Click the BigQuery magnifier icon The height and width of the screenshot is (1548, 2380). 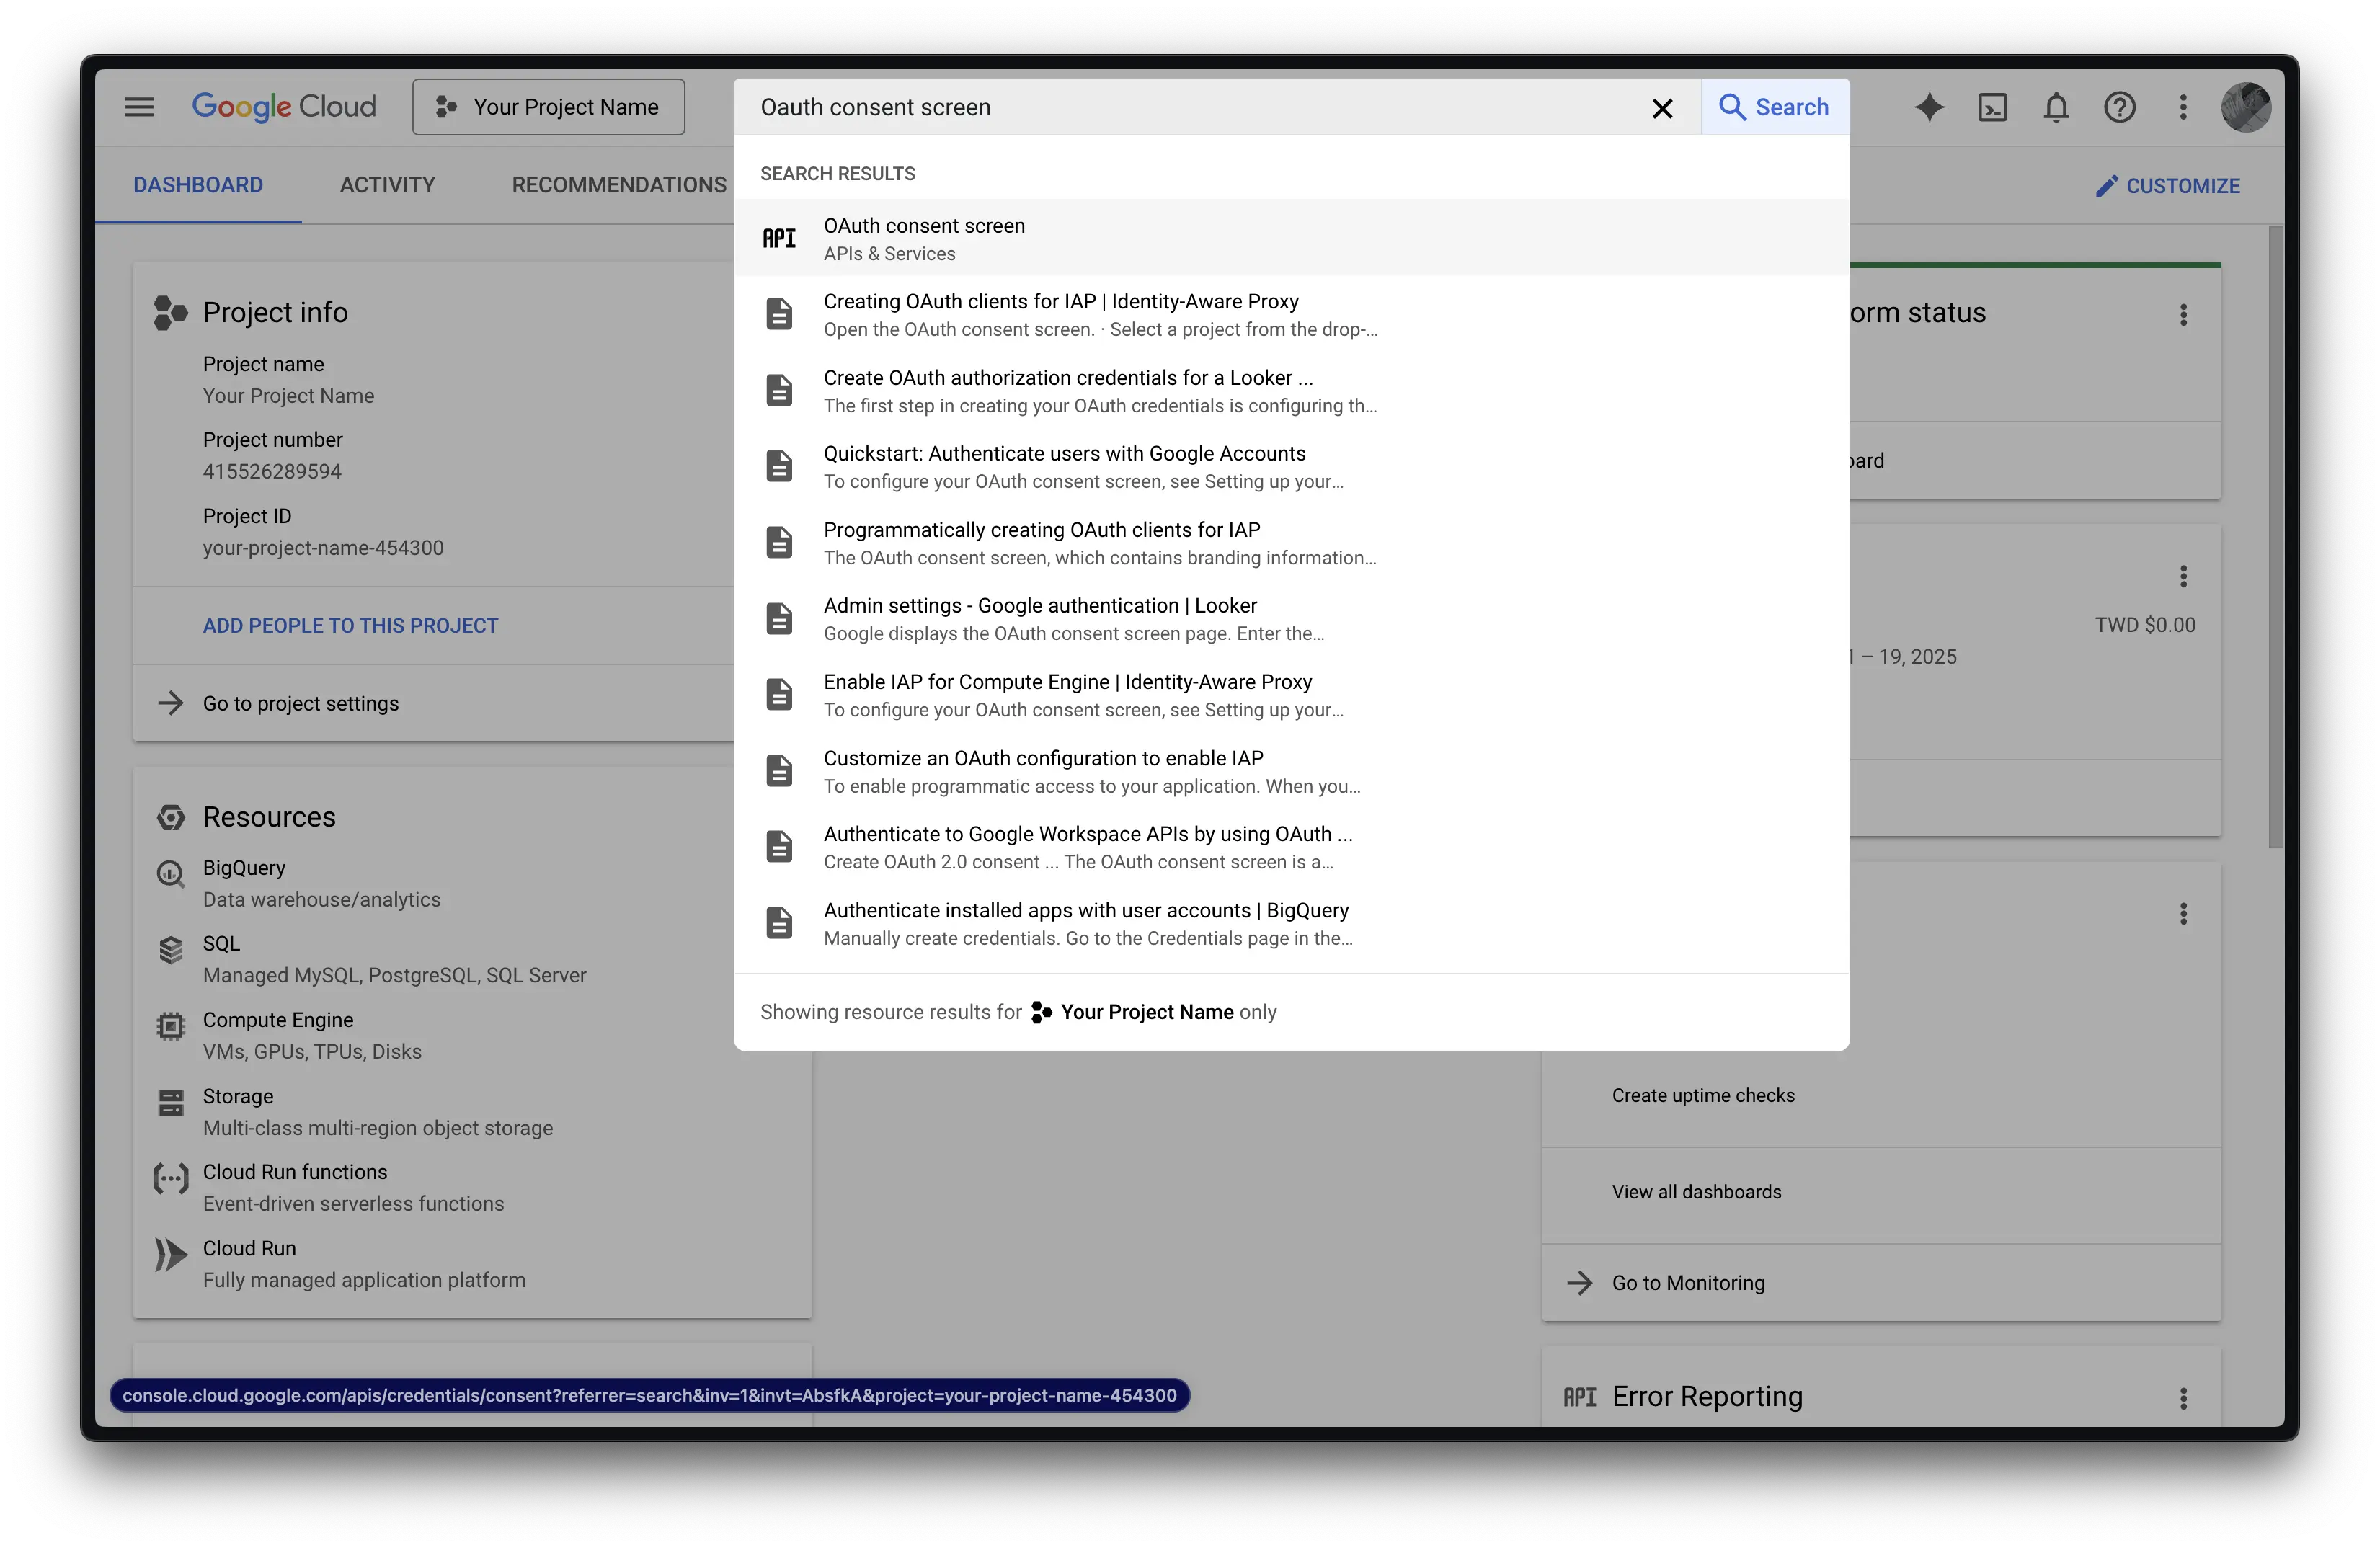pyautogui.click(x=171, y=875)
